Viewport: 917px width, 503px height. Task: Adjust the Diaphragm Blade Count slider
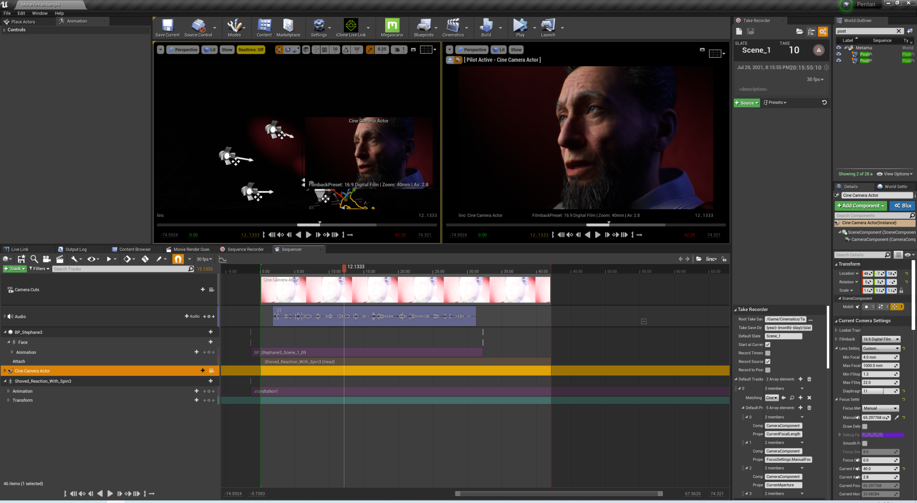880,391
